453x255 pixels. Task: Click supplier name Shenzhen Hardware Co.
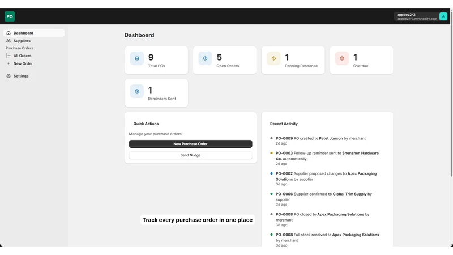[327, 156]
